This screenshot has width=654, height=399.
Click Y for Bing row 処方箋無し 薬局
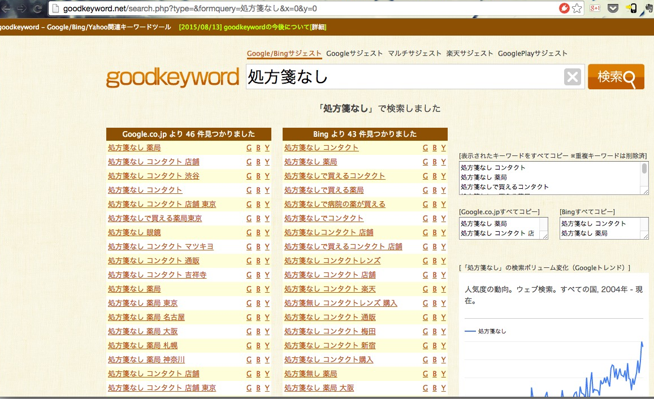click(x=443, y=374)
